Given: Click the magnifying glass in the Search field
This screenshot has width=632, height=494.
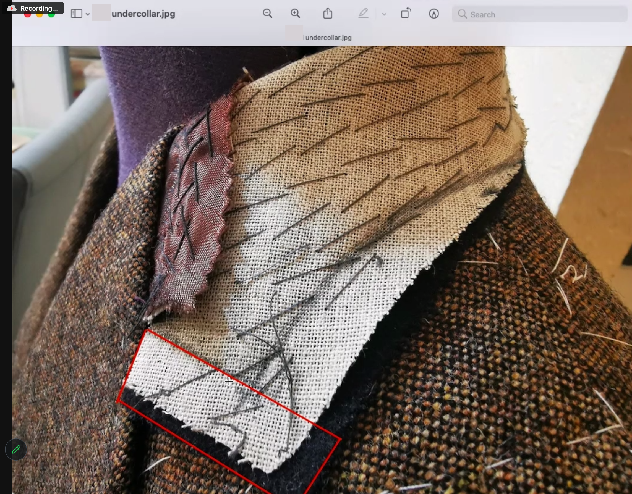Looking at the screenshot, I should click(463, 14).
